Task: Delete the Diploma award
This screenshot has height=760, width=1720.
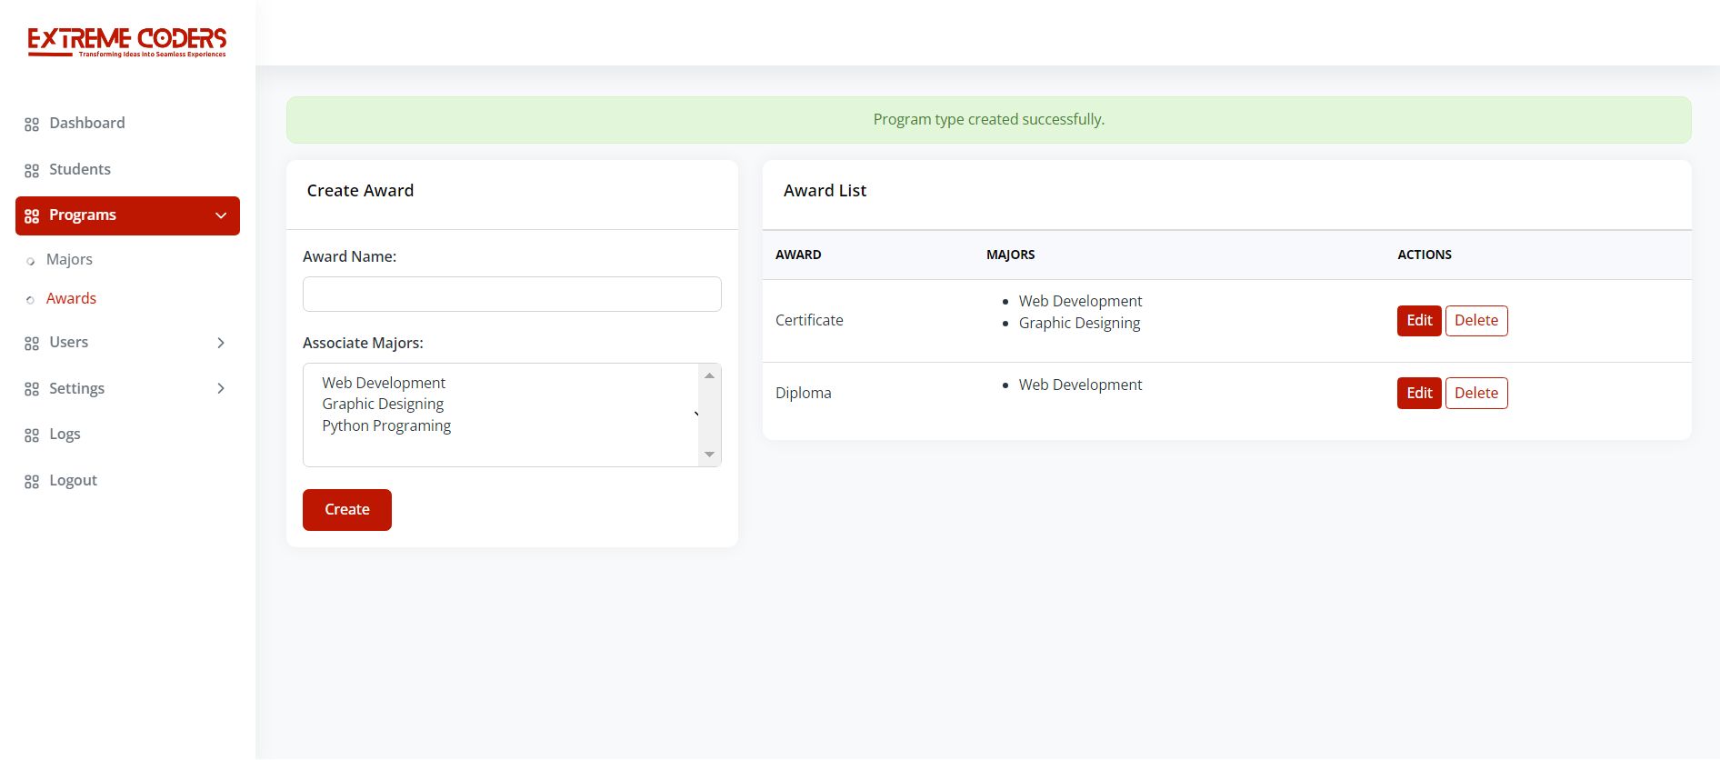Action: 1475,393
